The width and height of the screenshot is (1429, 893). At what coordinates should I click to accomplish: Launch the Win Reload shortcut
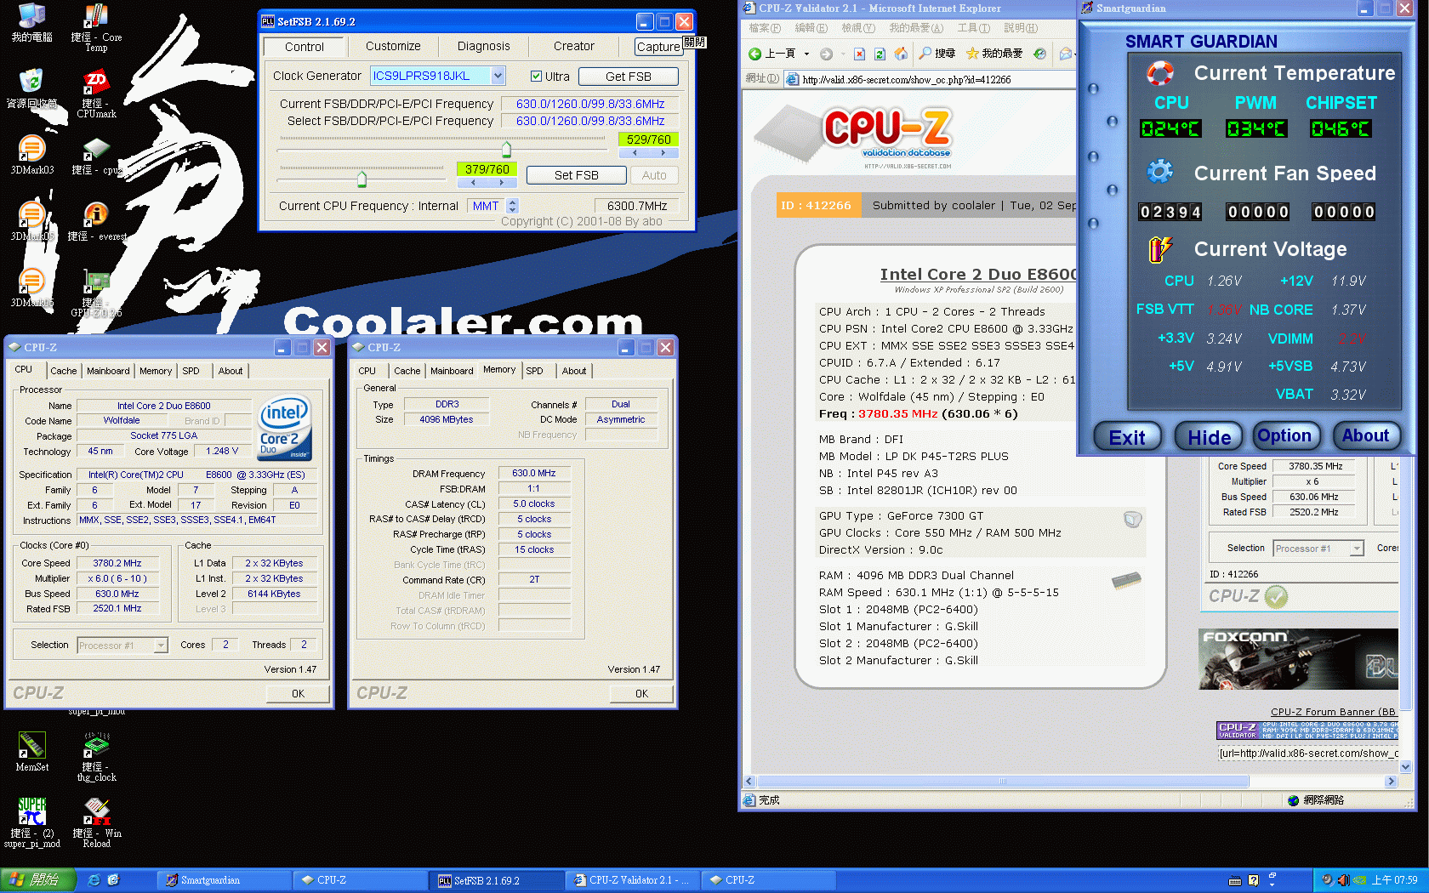pyautogui.click(x=95, y=811)
